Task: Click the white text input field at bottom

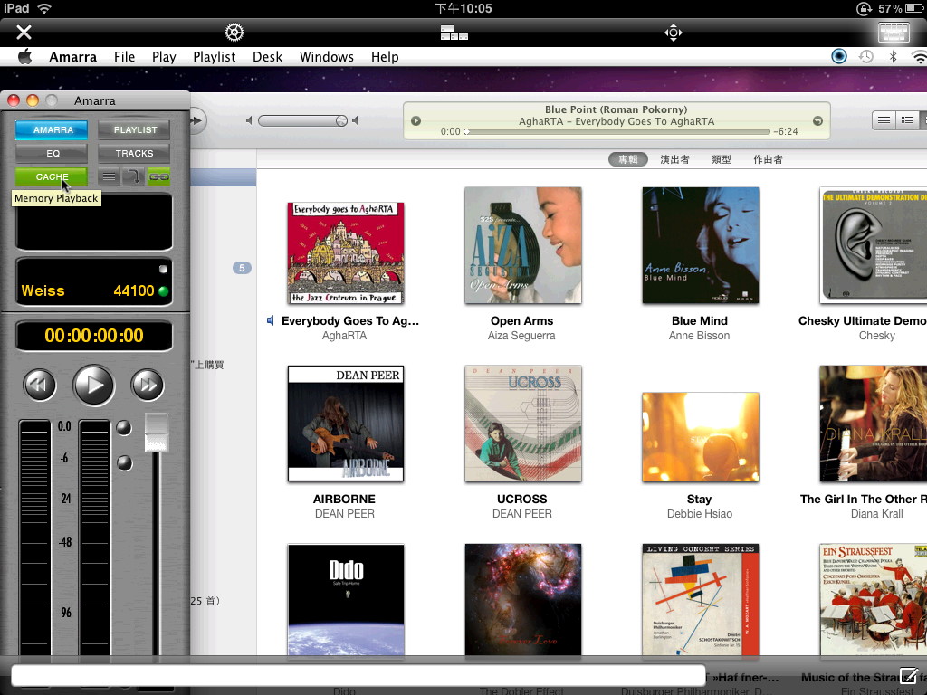Action: tap(358, 675)
